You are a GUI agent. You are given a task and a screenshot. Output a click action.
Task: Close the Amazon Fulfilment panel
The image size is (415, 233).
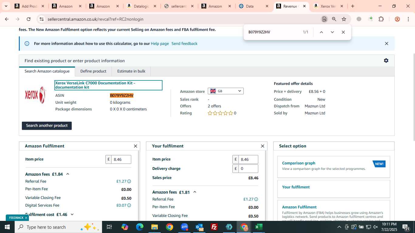tap(135, 146)
